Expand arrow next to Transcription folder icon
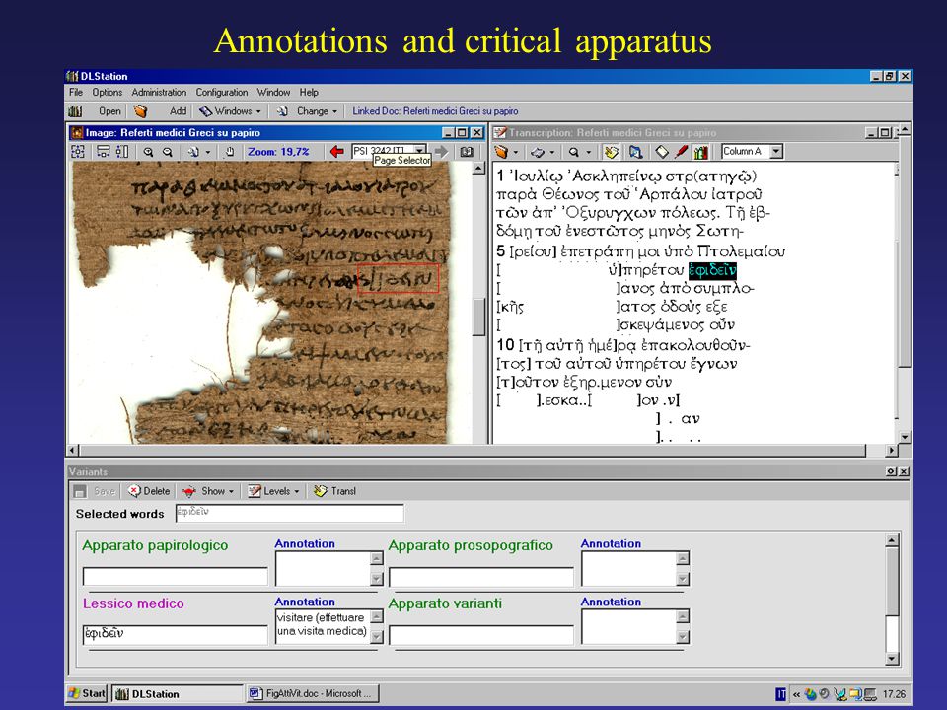947x710 pixels. tap(515, 153)
